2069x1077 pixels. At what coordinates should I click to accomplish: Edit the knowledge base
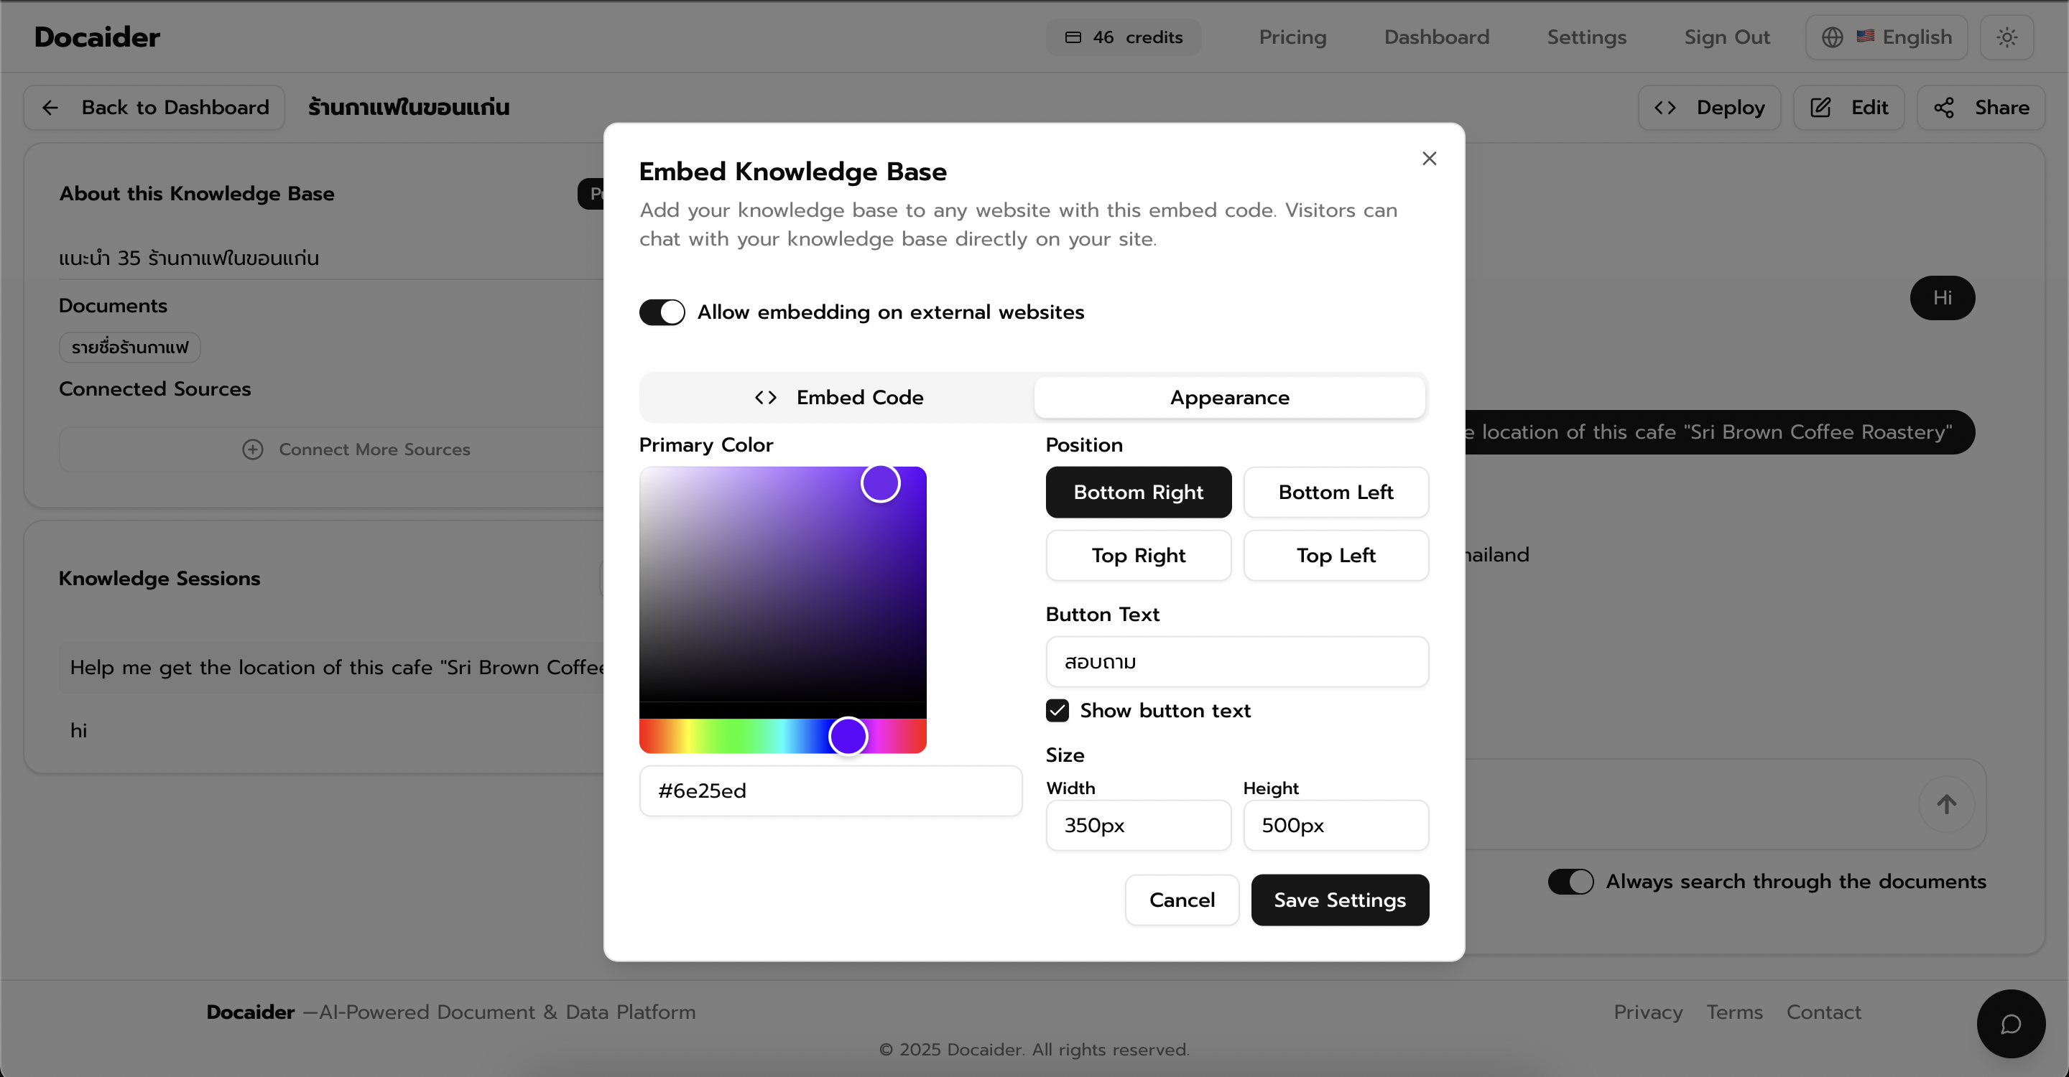click(1848, 108)
